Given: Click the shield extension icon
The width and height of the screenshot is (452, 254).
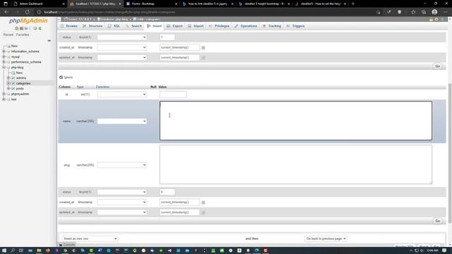Looking at the screenshot, I should (x=399, y=12).
